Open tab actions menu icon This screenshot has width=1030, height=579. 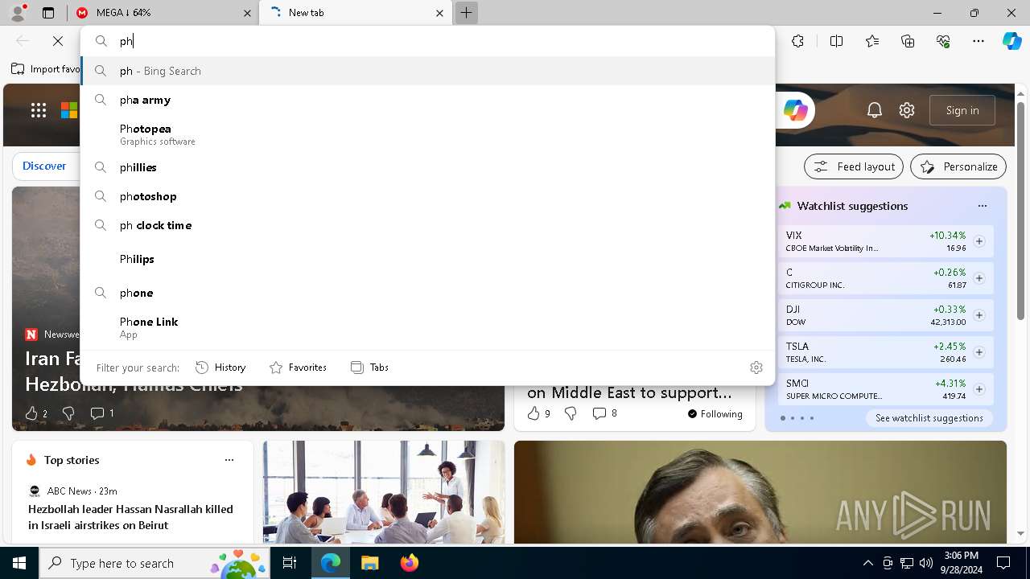pos(48,13)
